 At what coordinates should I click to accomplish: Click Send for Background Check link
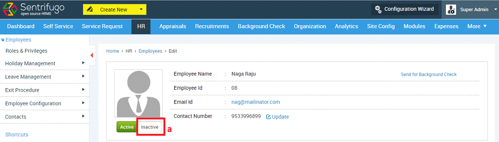(x=429, y=74)
